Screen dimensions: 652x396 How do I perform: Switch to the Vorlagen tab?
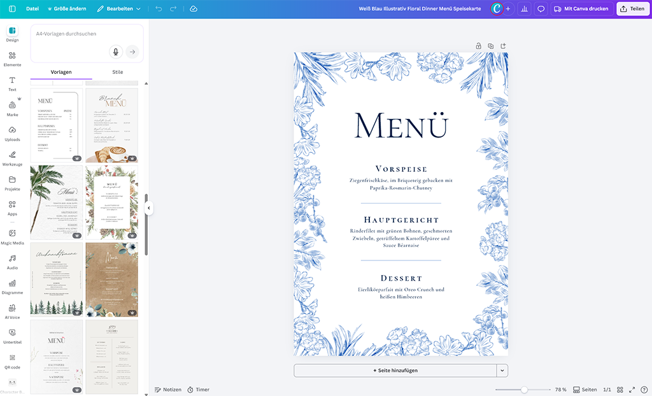pyautogui.click(x=61, y=72)
